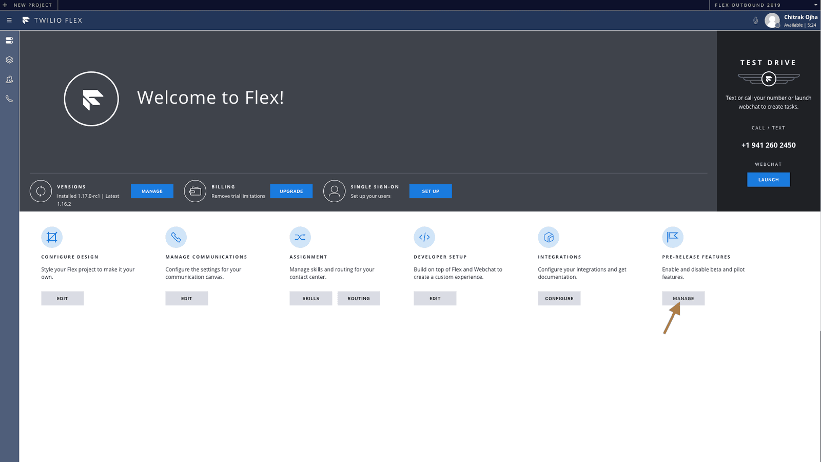821x462 pixels.
Task: Launch the Test Drive webchat
Action: tap(768, 179)
